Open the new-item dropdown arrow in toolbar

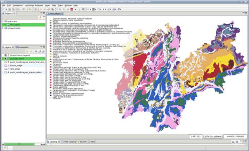pos(6,9)
